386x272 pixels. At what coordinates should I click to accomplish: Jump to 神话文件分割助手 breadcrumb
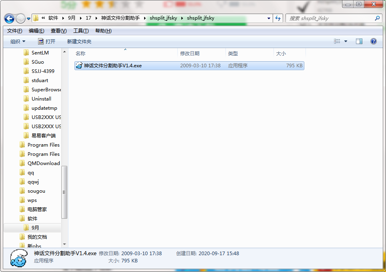point(121,18)
